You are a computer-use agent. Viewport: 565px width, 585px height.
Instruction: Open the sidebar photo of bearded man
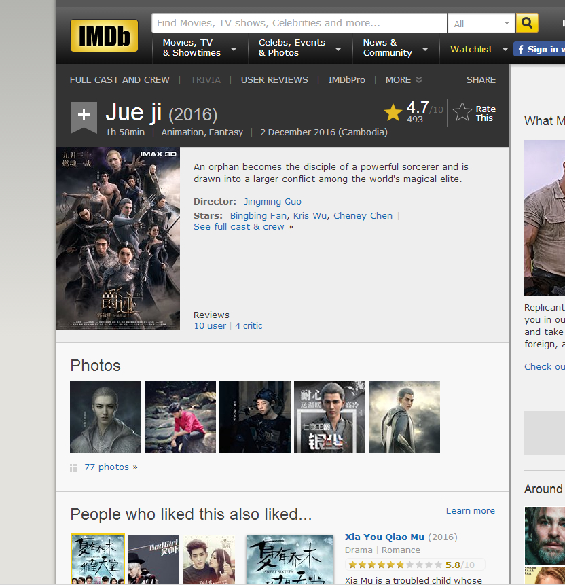click(545, 536)
